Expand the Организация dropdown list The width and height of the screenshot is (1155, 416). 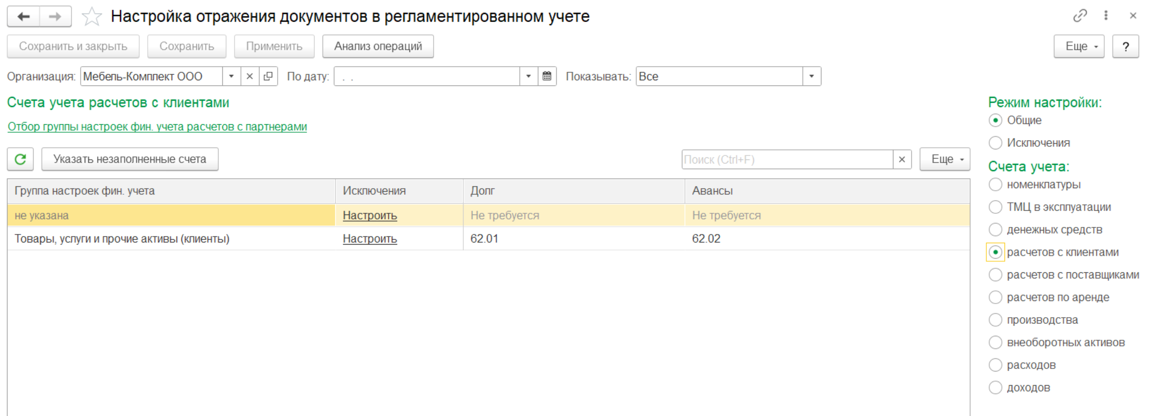coord(231,76)
